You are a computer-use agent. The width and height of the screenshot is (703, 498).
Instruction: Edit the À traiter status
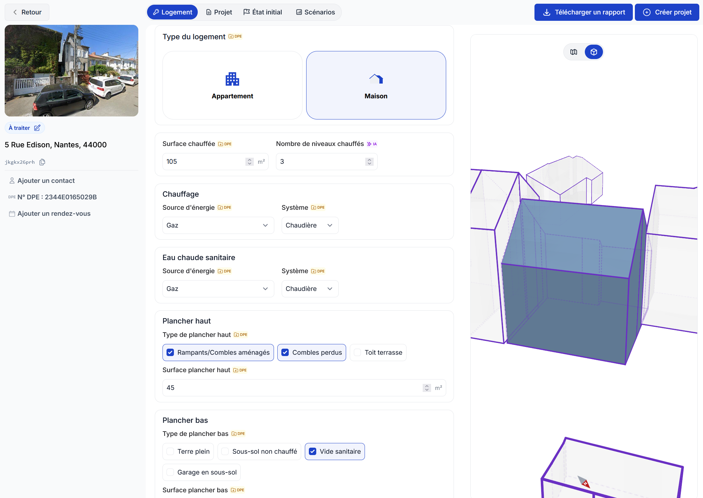[x=37, y=128]
